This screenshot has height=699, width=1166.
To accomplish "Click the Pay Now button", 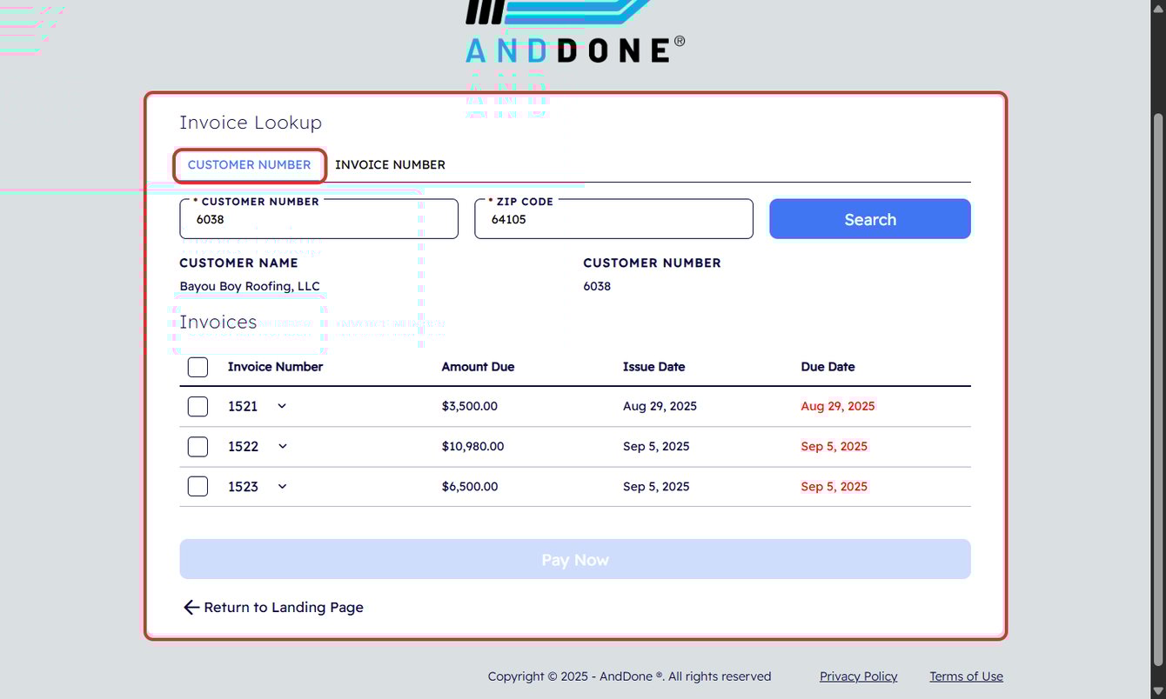I will (574, 559).
